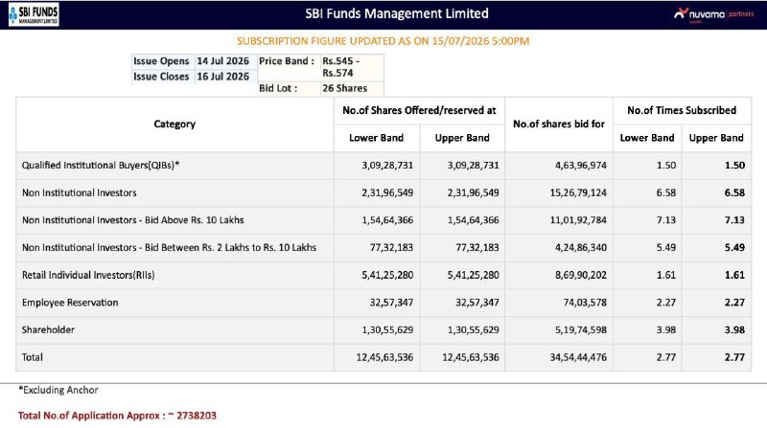Select the Total No.of Application Approx text
The image size is (767, 428).
(x=117, y=416)
